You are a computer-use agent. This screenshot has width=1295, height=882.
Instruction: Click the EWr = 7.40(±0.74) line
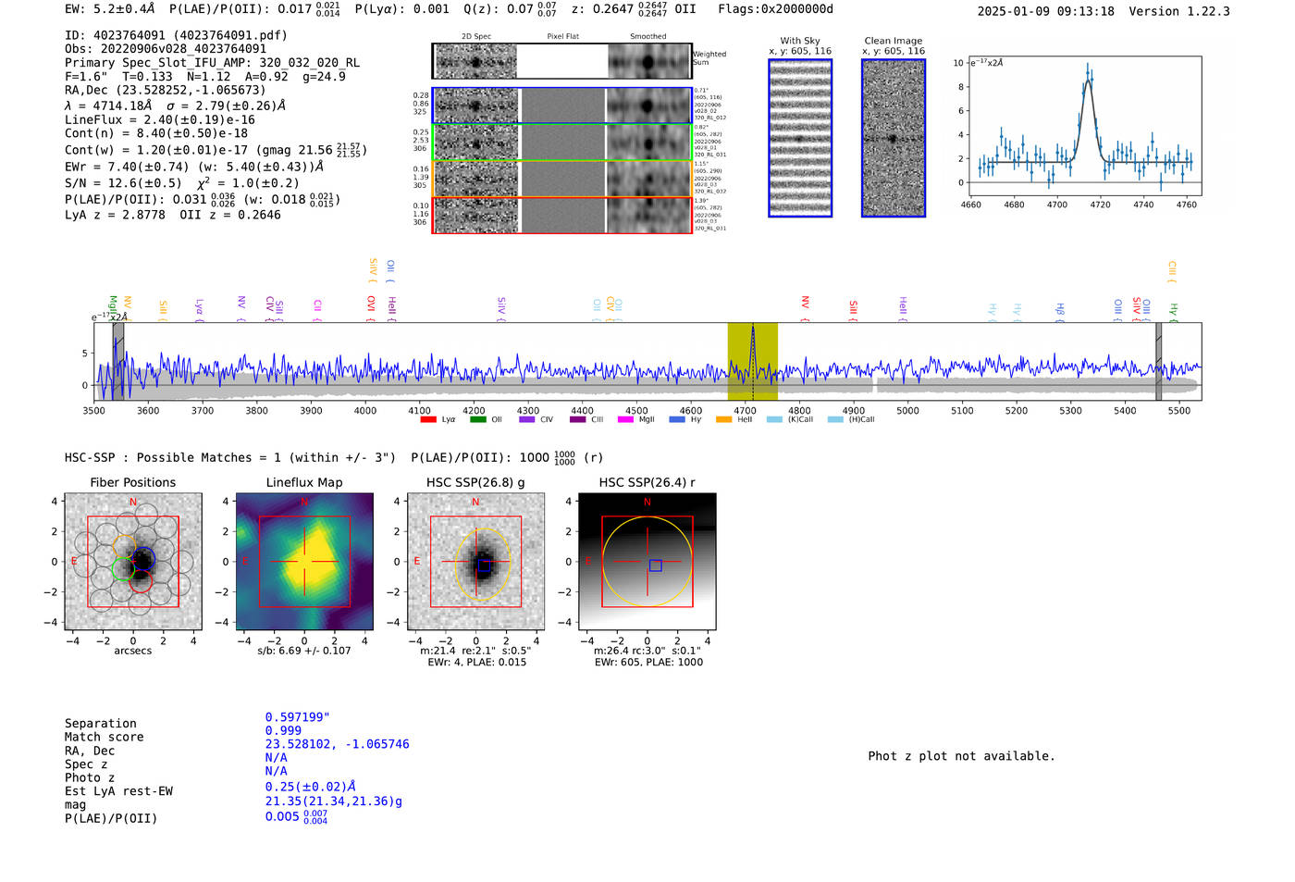point(194,167)
